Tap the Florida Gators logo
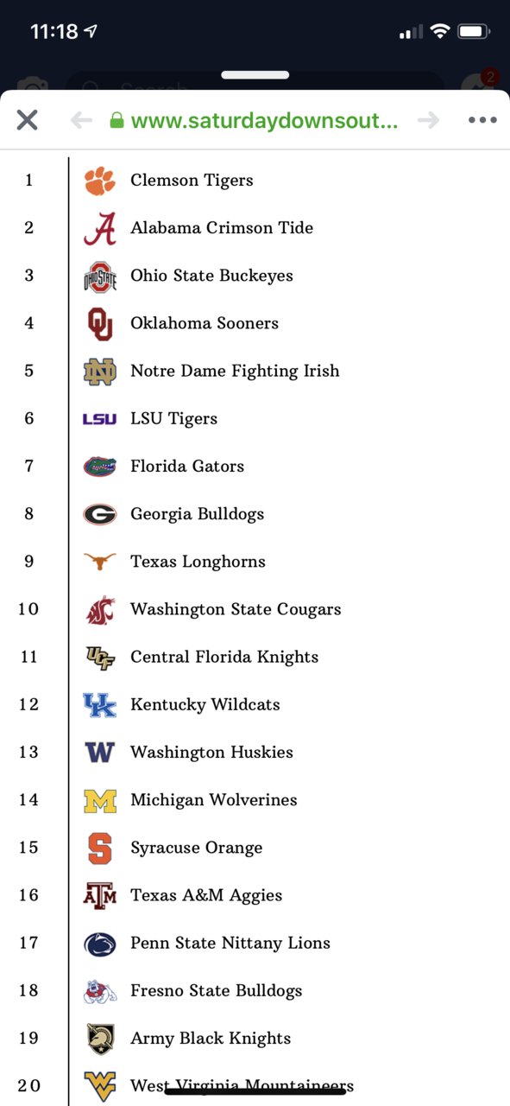Viewport: 510px width, 1106px height. 100,467
